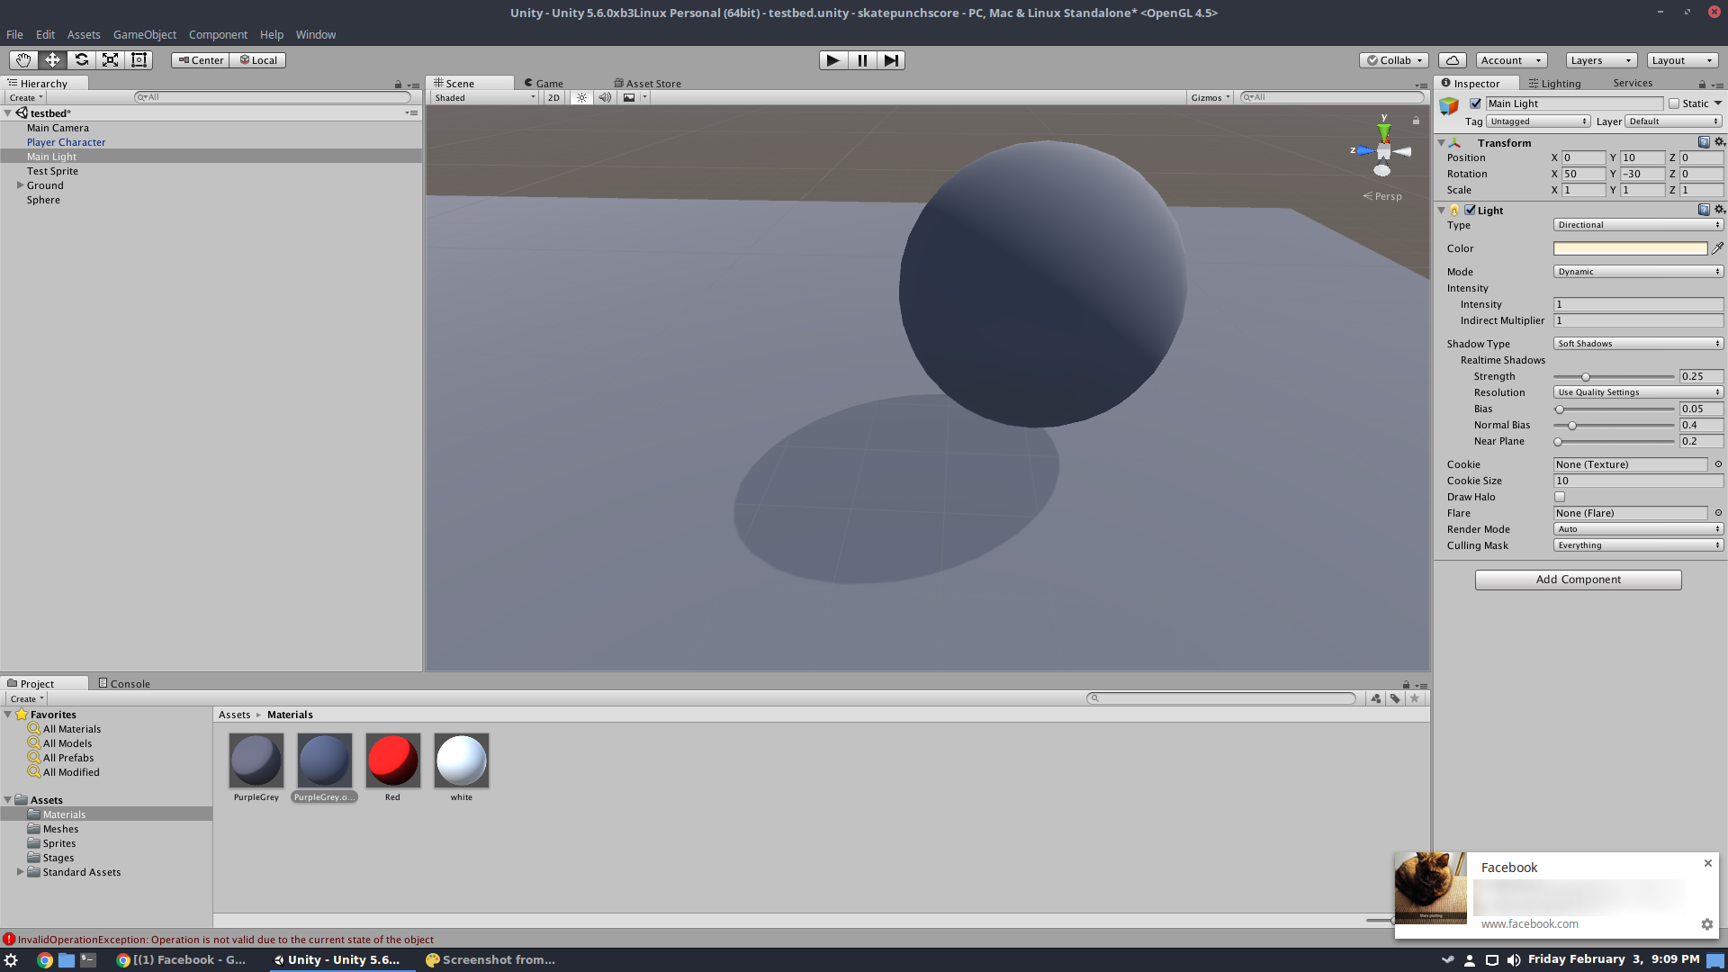The width and height of the screenshot is (1728, 972).
Task: Open search by type filter
Action: 1376,698
